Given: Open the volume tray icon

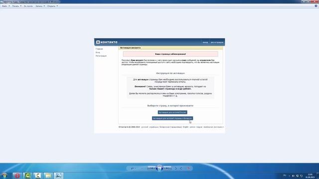Looking at the screenshot, I should coord(293,176).
